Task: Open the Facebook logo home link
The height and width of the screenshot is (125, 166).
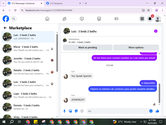Action: click(6, 19)
